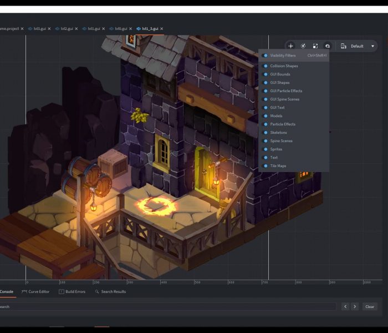Select the Scale tool in viewport toolbar

(315, 46)
